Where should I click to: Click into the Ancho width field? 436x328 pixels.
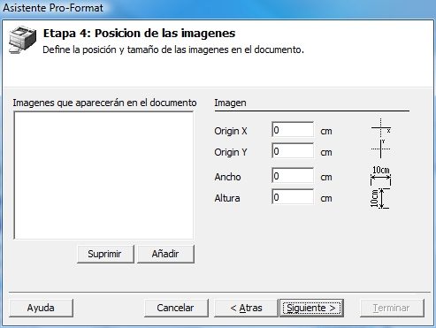click(x=293, y=176)
